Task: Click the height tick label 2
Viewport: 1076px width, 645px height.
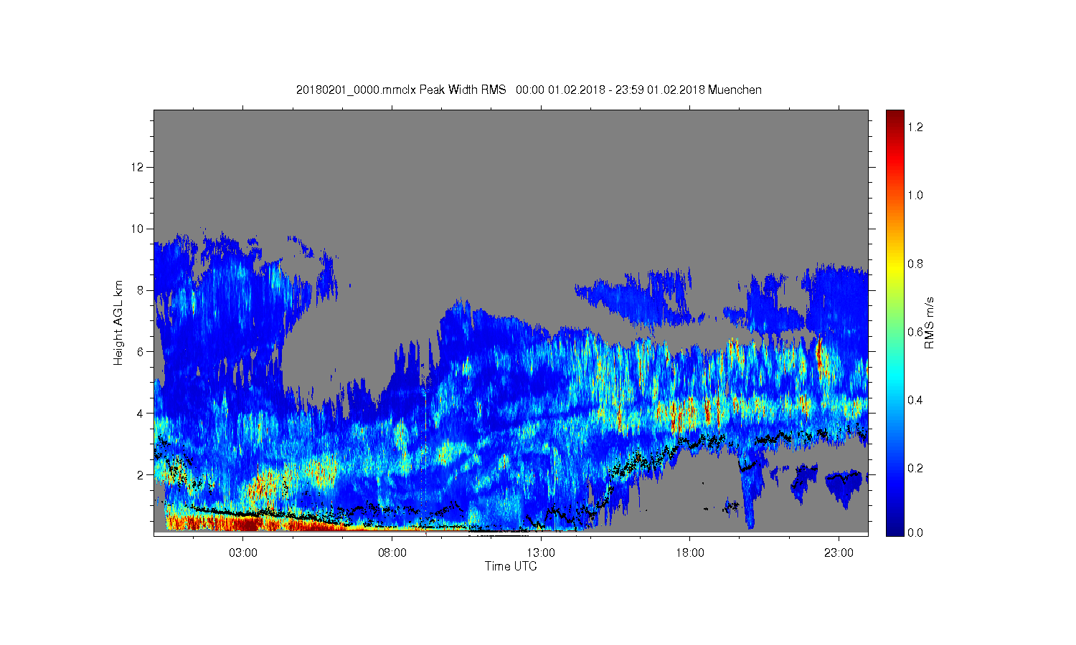Action: [x=141, y=474]
